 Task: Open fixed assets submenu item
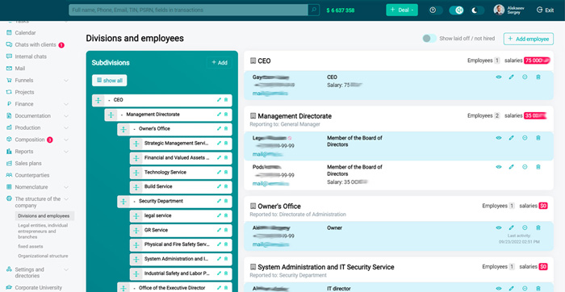tap(31, 247)
